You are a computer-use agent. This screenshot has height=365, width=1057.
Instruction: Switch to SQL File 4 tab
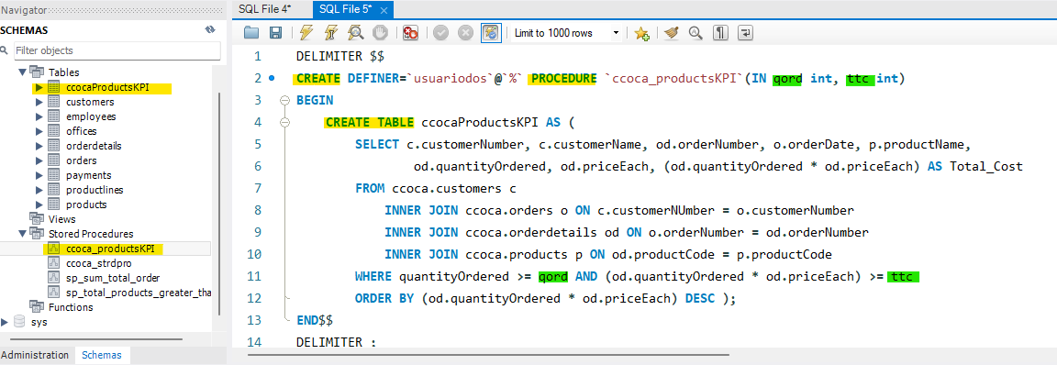pos(265,9)
